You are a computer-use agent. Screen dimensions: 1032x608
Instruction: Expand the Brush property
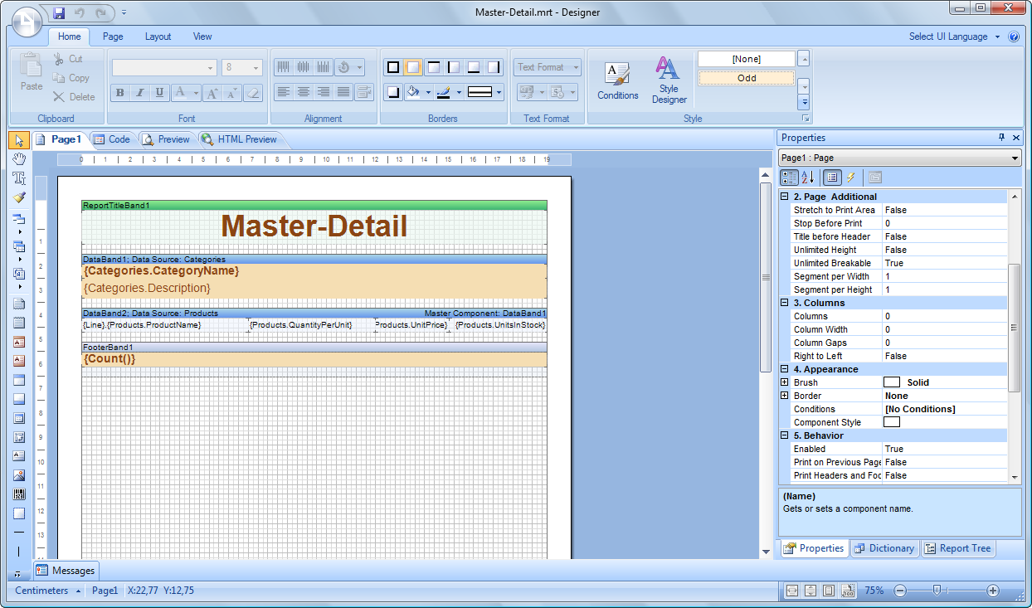click(x=785, y=382)
